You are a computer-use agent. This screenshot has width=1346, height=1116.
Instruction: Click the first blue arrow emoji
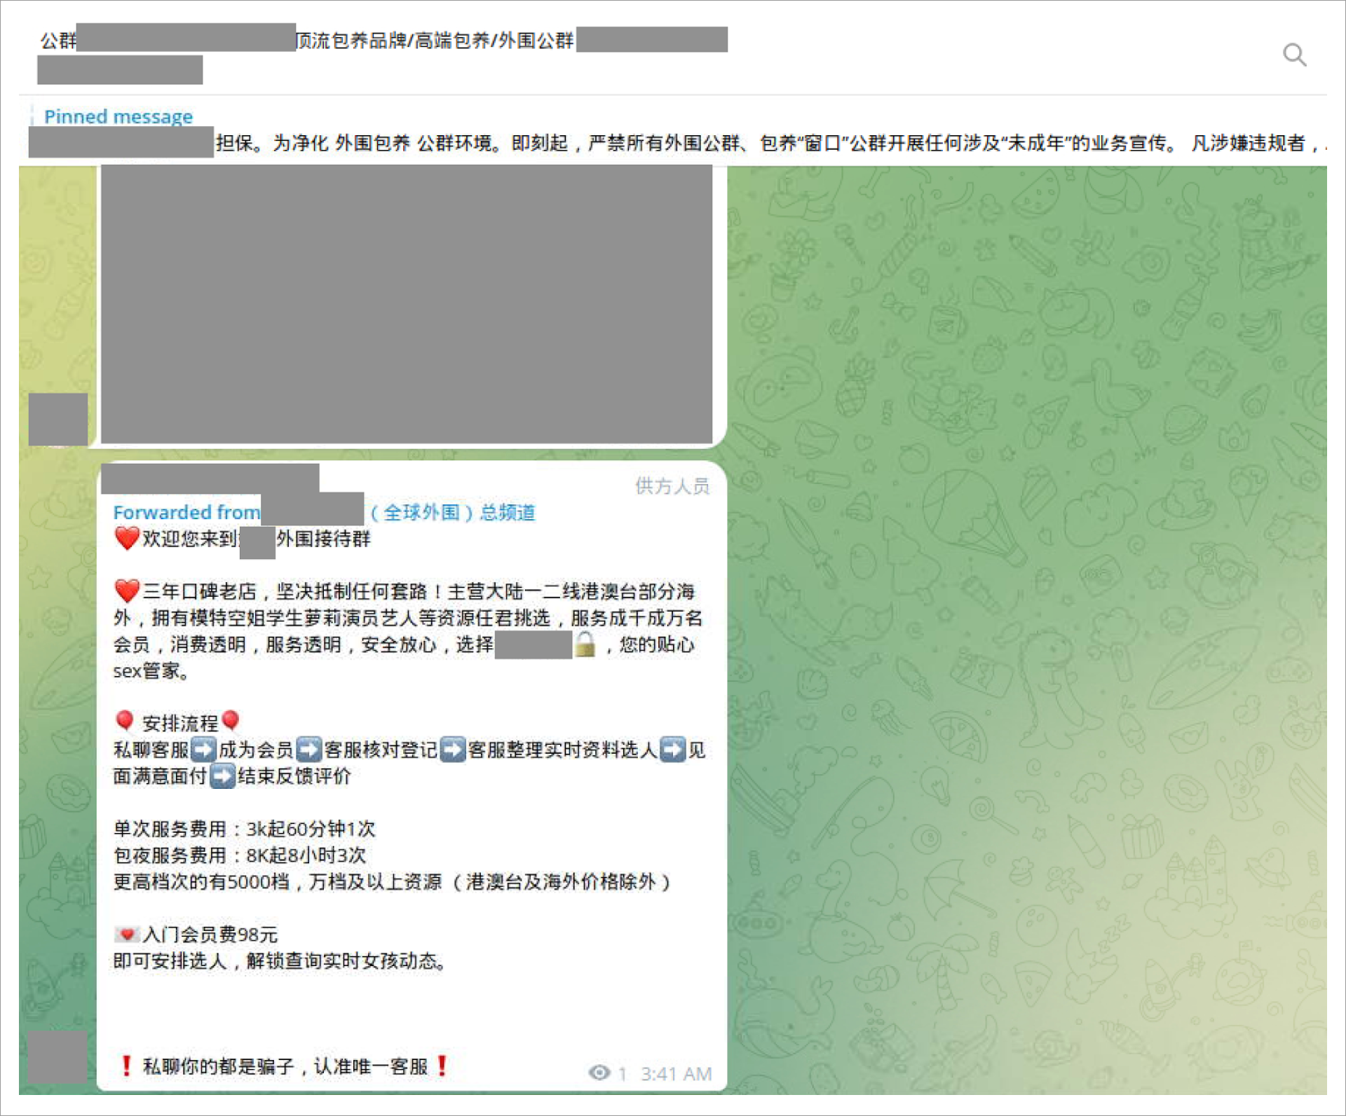pyautogui.click(x=203, y=750)
